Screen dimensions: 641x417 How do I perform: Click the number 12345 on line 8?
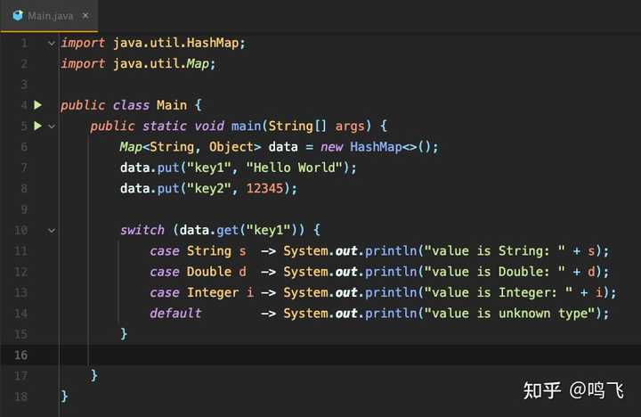click(x=264, y=188)
